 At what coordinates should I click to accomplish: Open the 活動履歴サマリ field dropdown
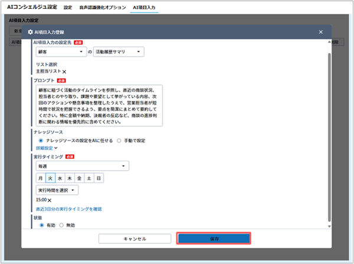119,52
